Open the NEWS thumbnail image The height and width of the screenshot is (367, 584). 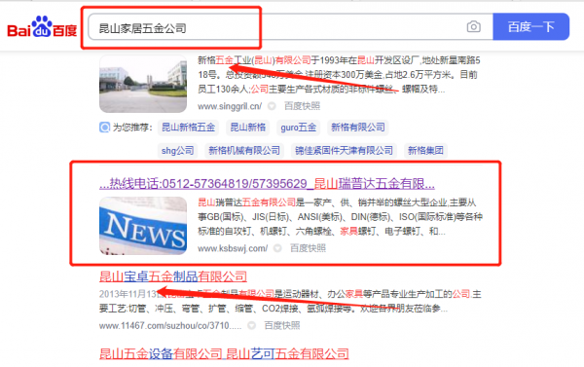[x=143, y=226]
